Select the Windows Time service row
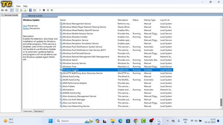This screenshot has height=125, width=223. (x=116, y=67)
